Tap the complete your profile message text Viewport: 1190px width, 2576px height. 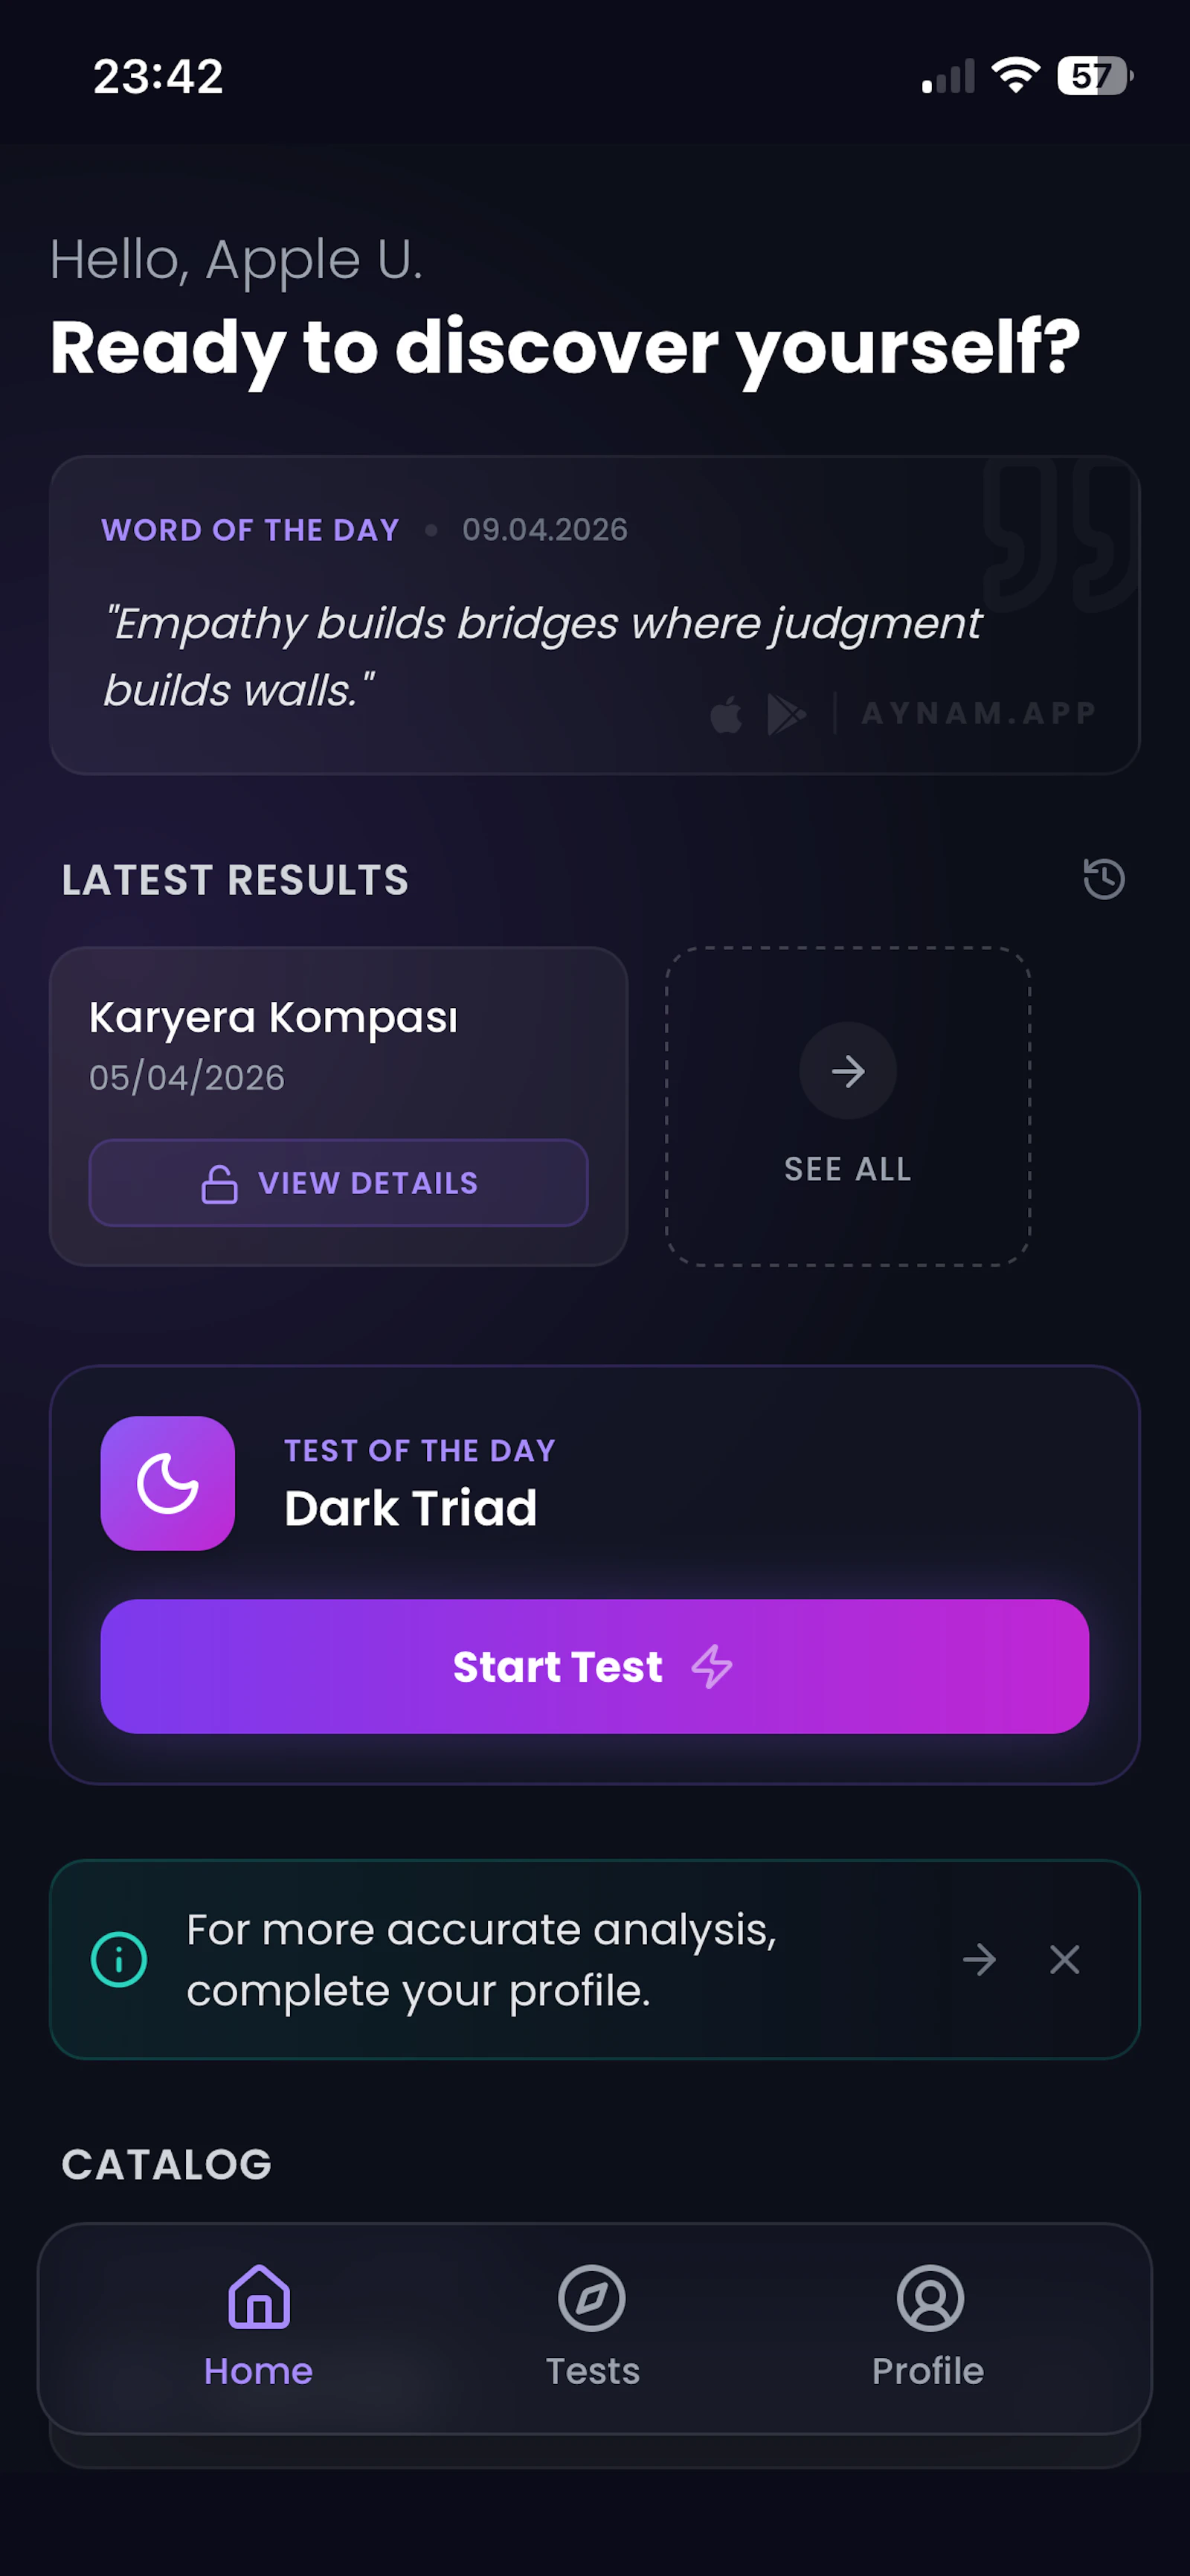point(481,1959)
